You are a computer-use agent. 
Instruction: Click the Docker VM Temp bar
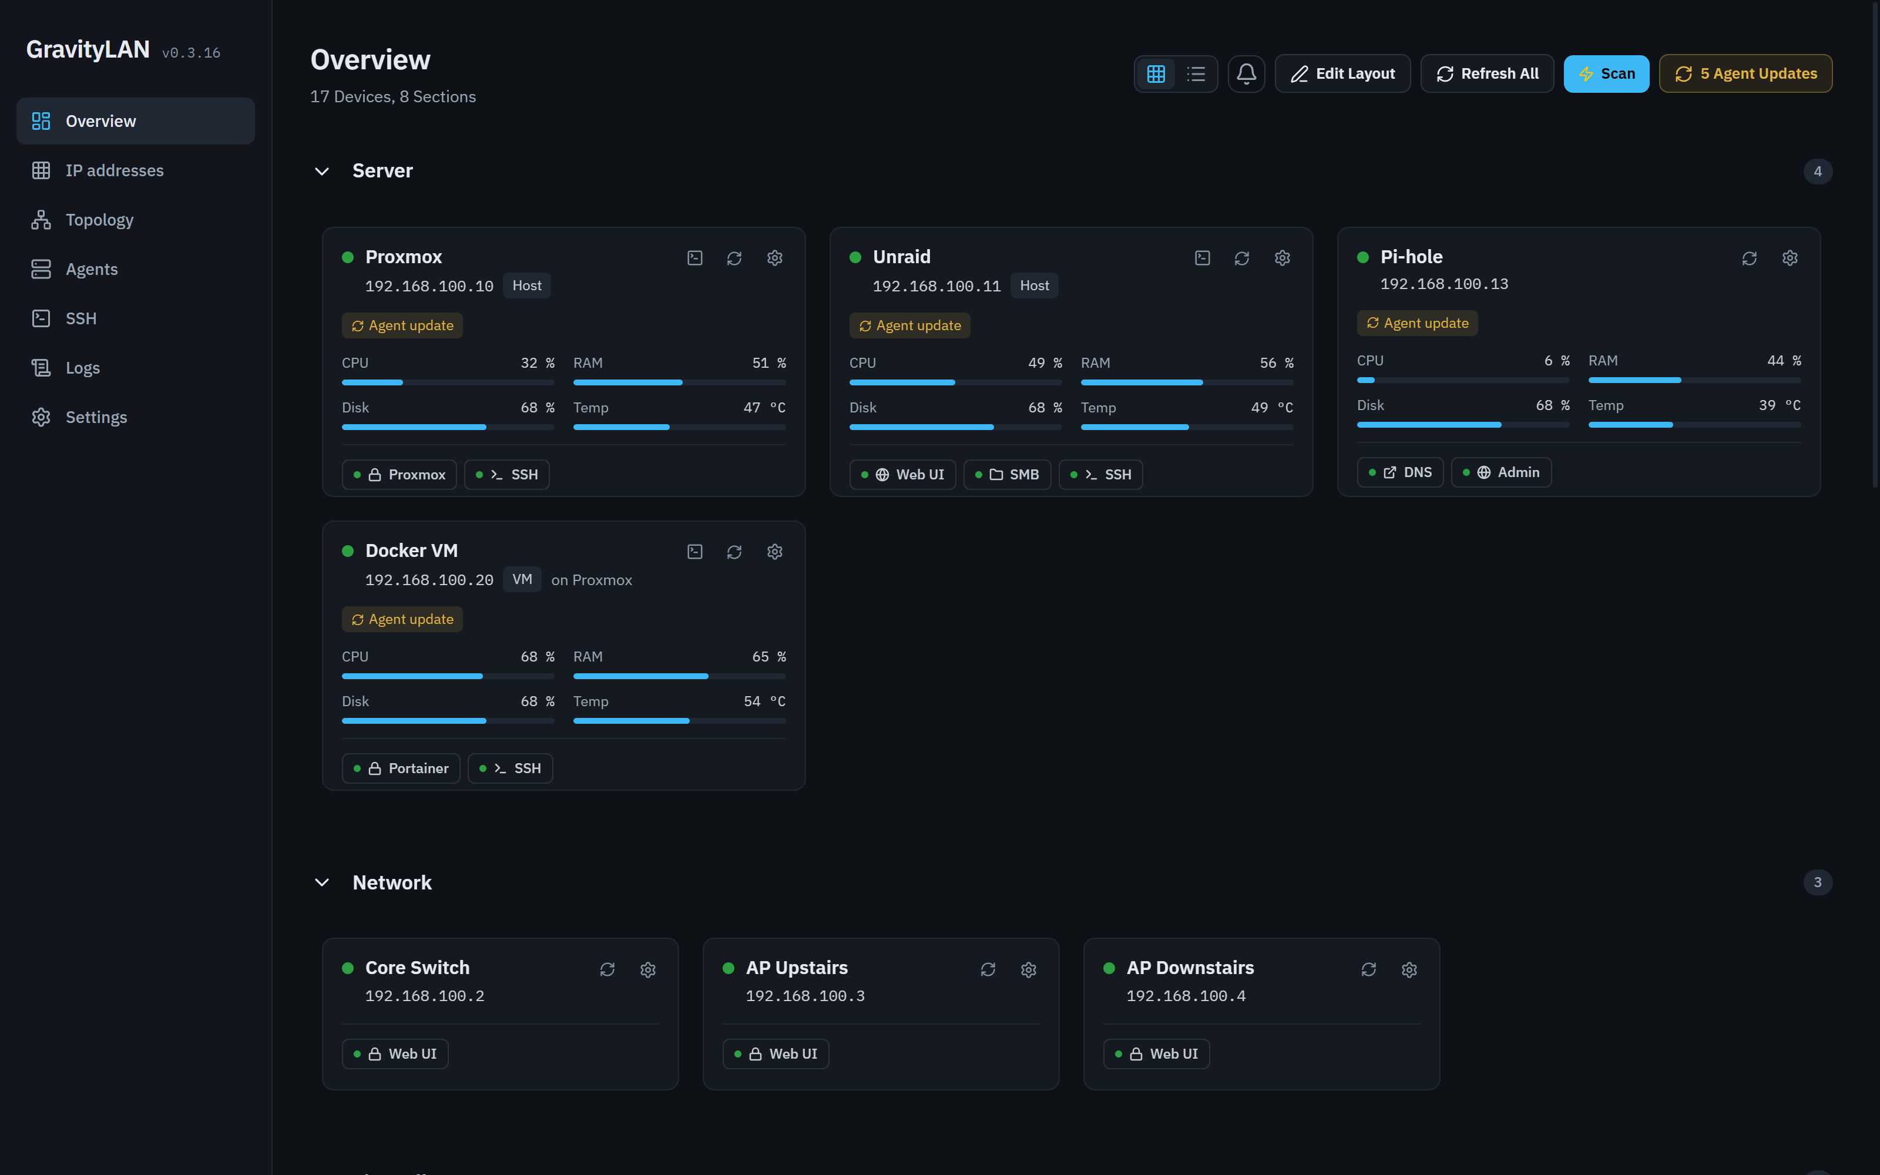(x=680, y=721)
